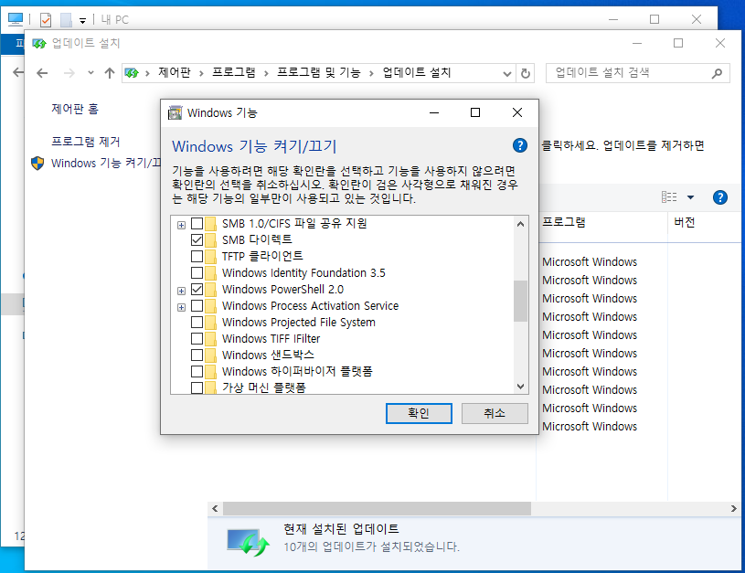Click the forward navigation arrow
745x573 pixels.
point(69,73)
